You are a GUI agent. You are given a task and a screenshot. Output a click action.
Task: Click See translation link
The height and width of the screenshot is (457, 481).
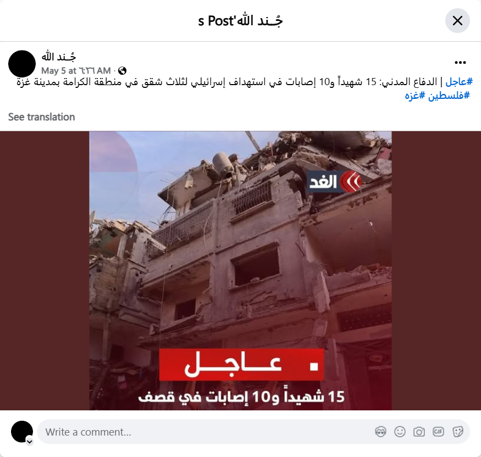click(41, 117)
